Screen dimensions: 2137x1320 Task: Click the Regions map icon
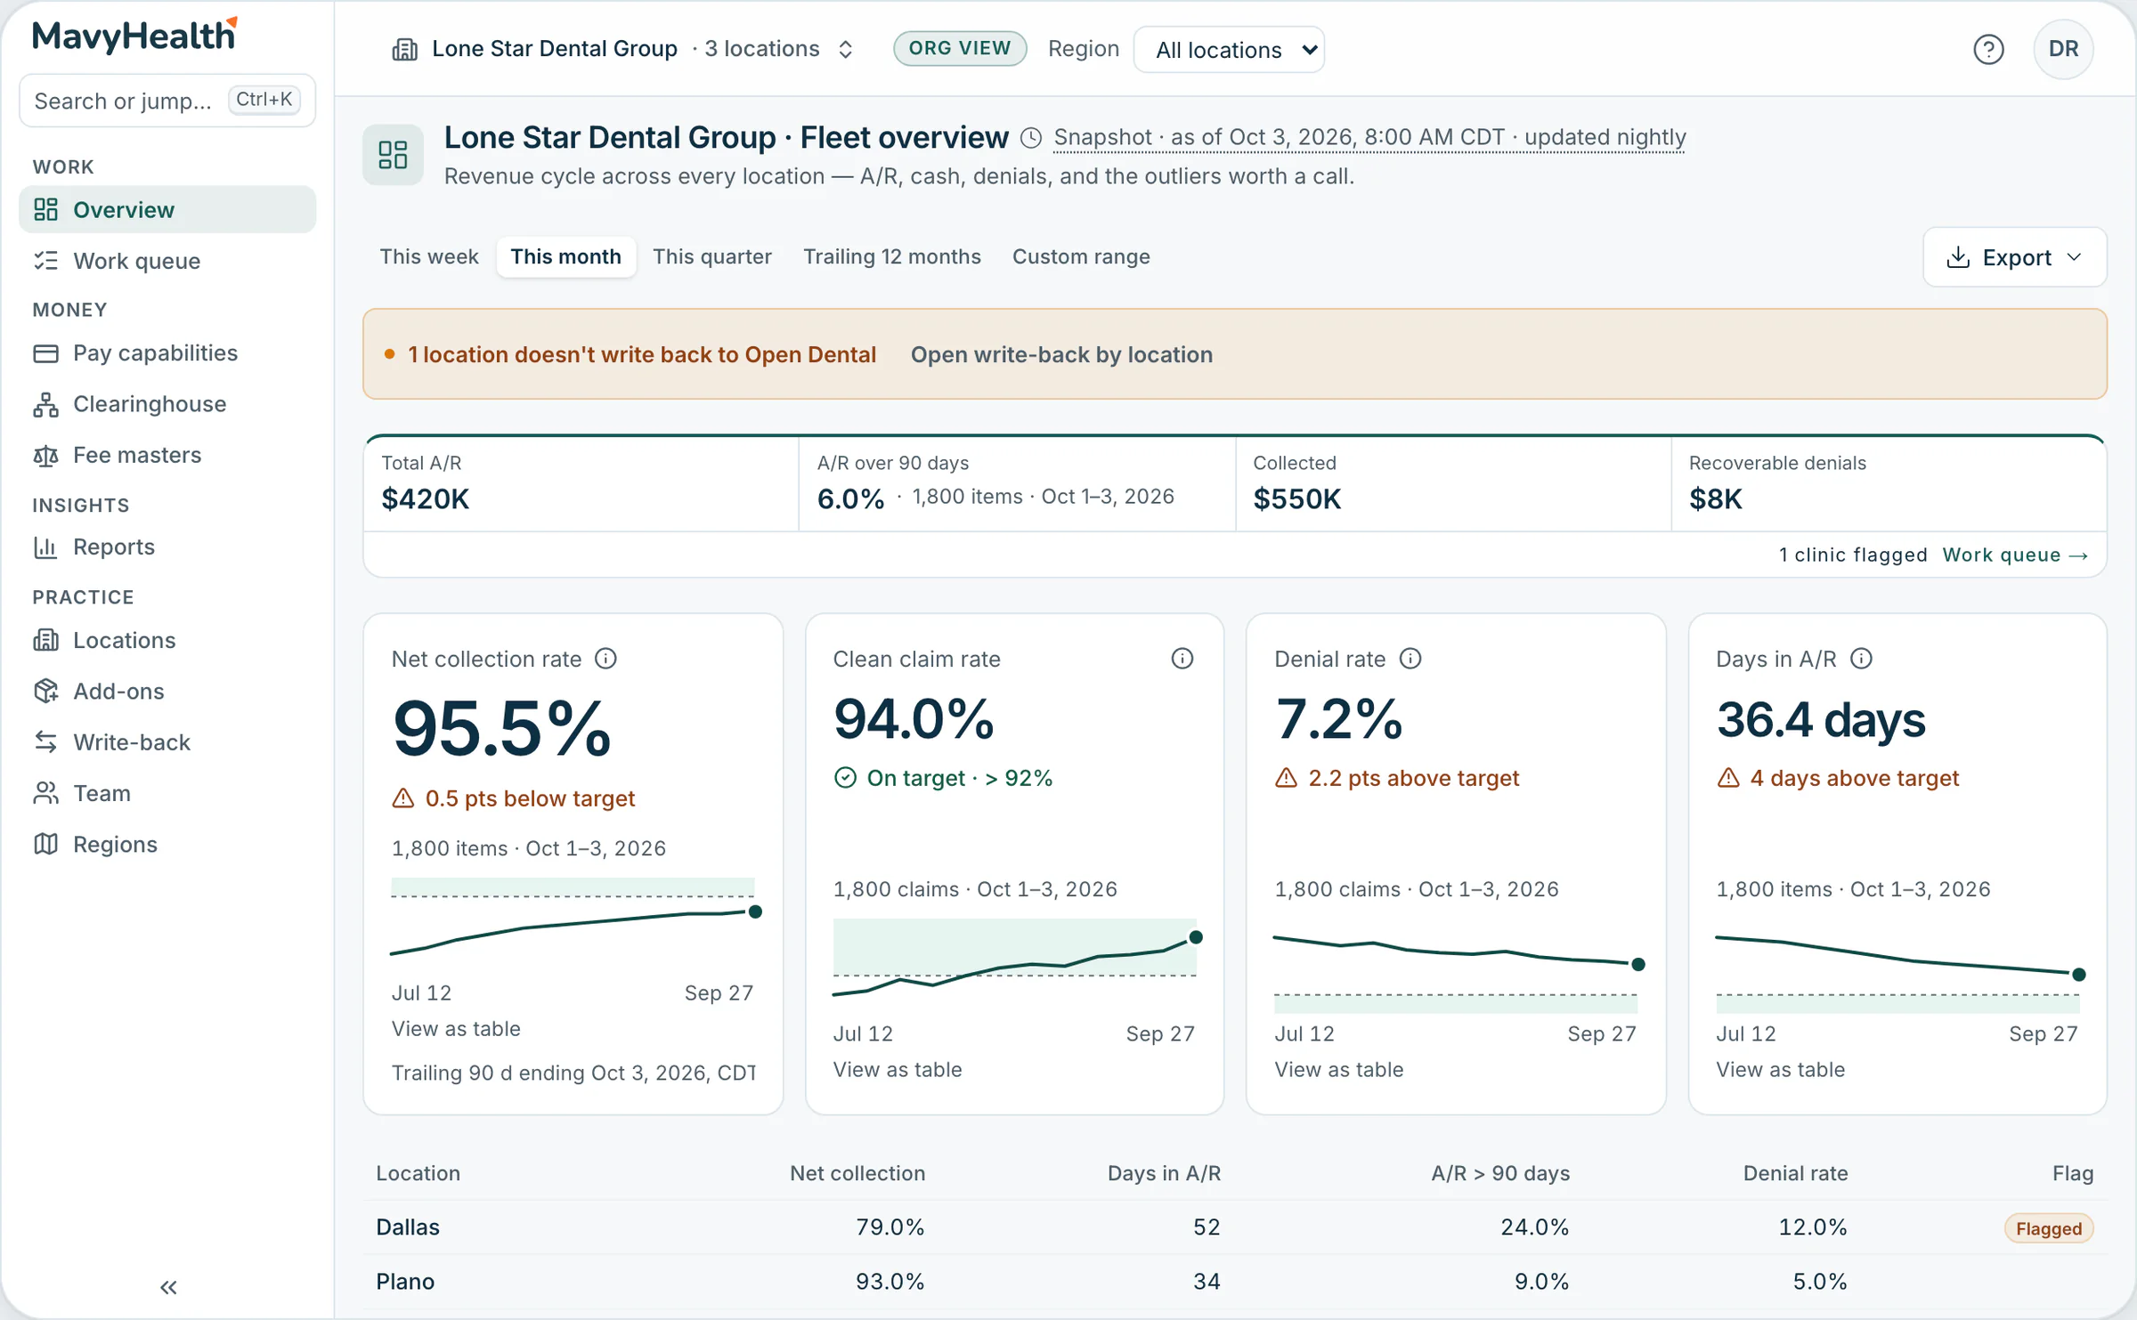pos(45,845)
